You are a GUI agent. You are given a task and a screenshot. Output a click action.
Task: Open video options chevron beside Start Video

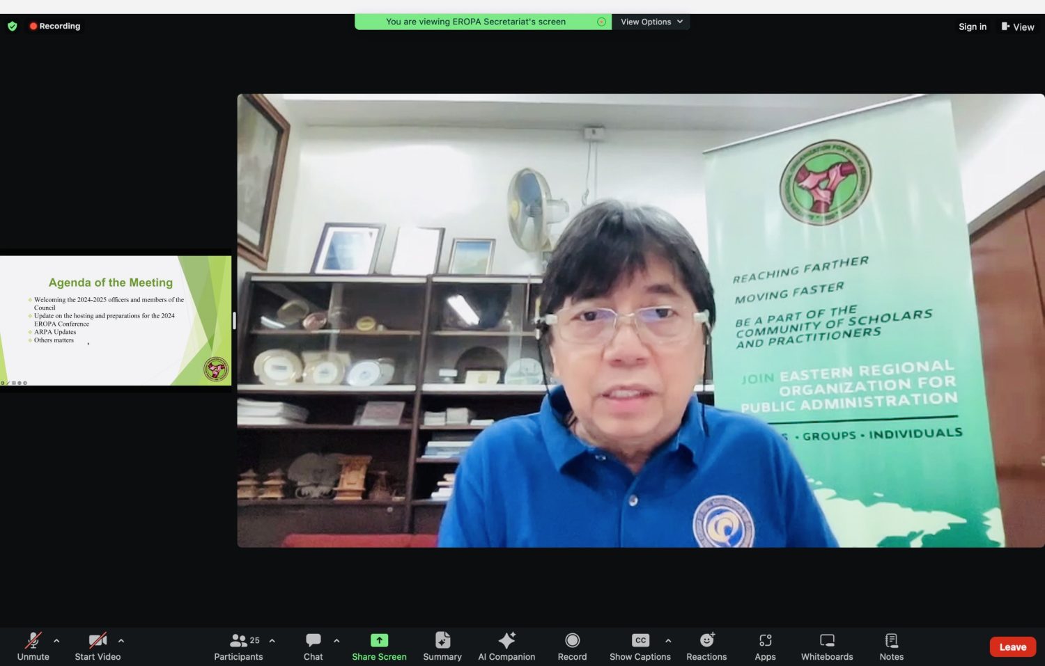121,641
